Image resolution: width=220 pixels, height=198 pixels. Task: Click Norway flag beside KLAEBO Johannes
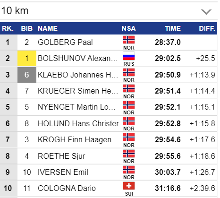point(129,72)
